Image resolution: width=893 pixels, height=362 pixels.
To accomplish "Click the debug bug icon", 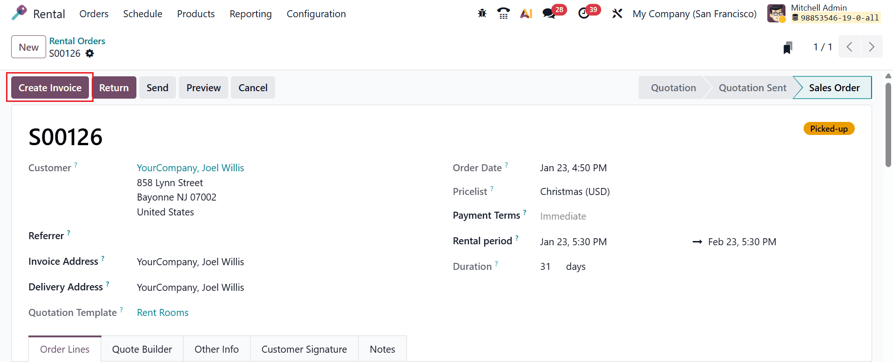I will click(x=482, y=13).
